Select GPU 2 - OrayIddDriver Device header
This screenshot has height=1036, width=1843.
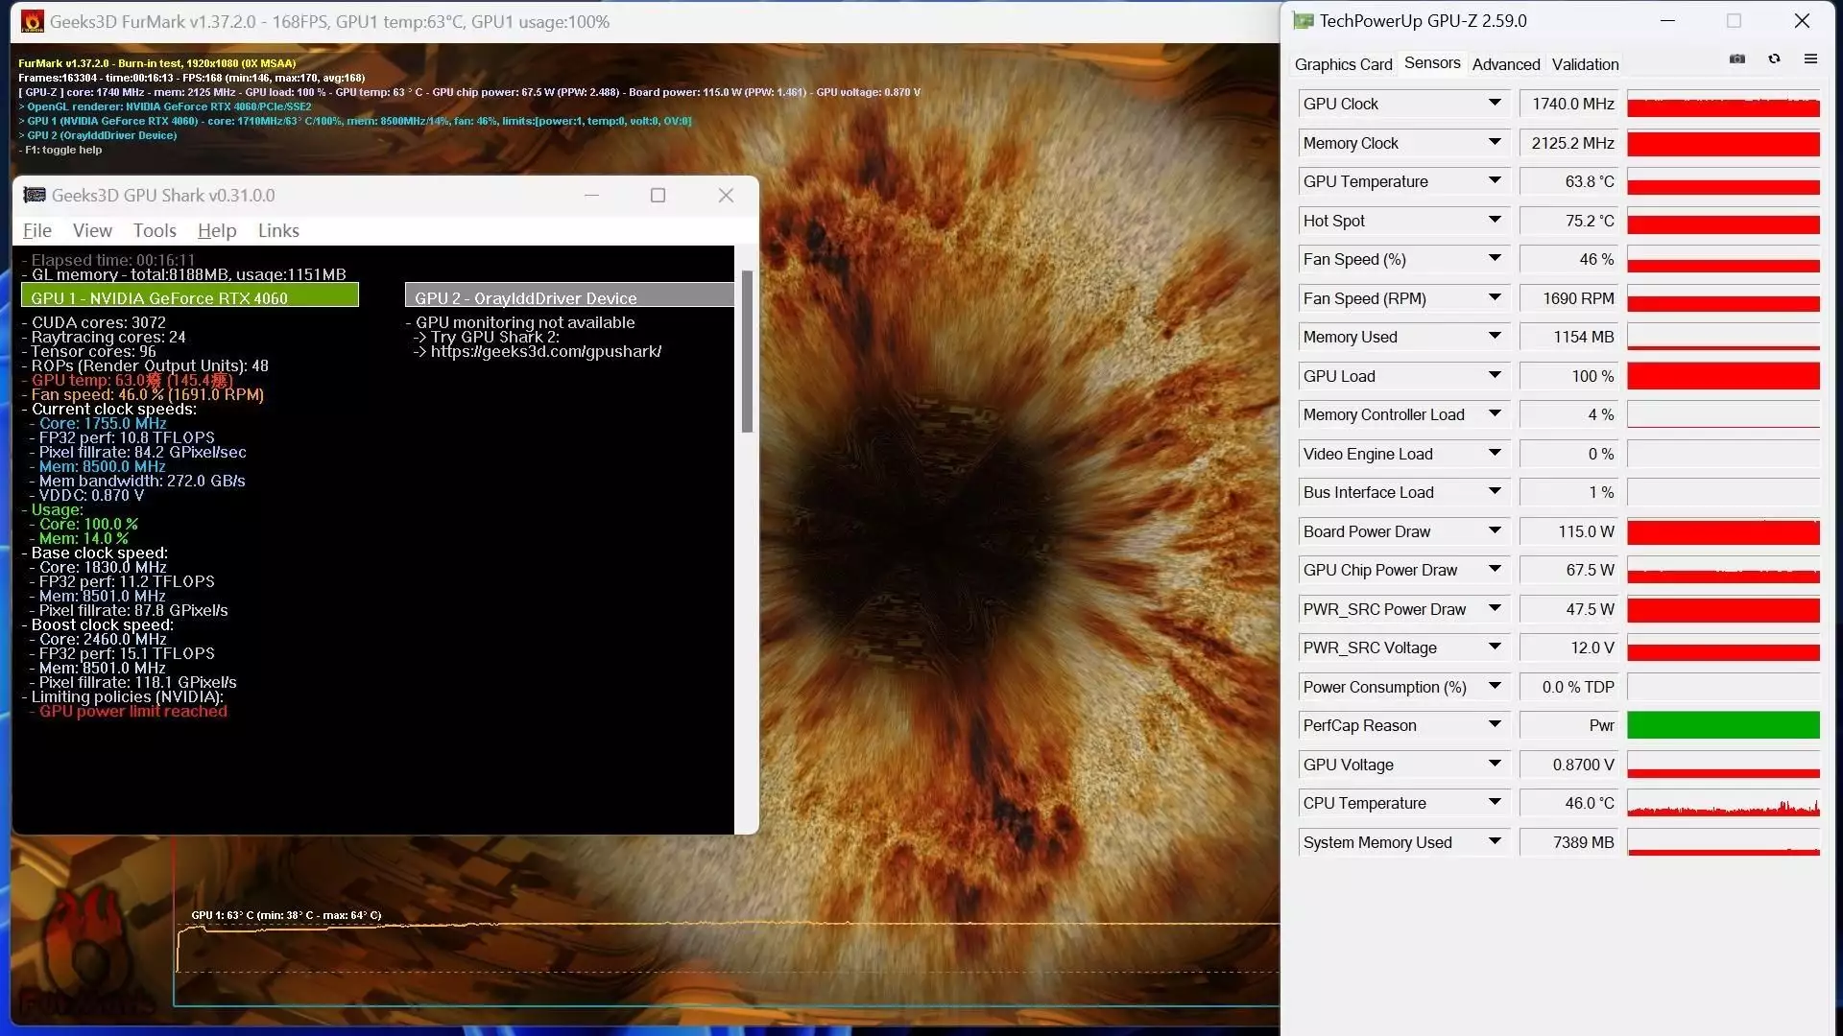click(569, 295)
